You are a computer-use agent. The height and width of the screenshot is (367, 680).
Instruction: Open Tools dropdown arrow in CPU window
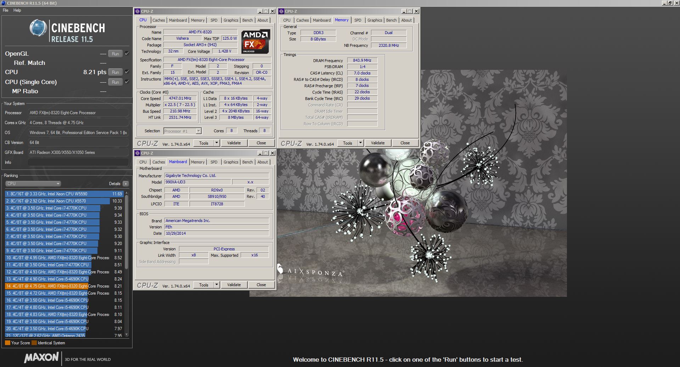(217, 143)
